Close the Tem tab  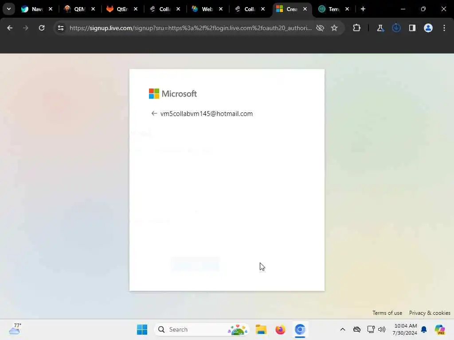click(347, 9)
